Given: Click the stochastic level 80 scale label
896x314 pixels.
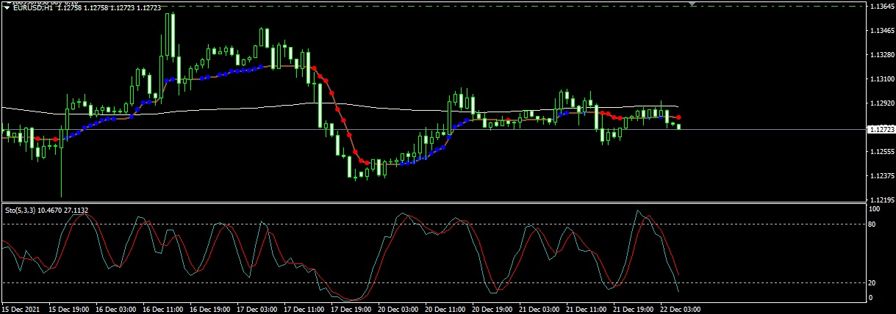Looking at the screenshot, I should 873,224.
